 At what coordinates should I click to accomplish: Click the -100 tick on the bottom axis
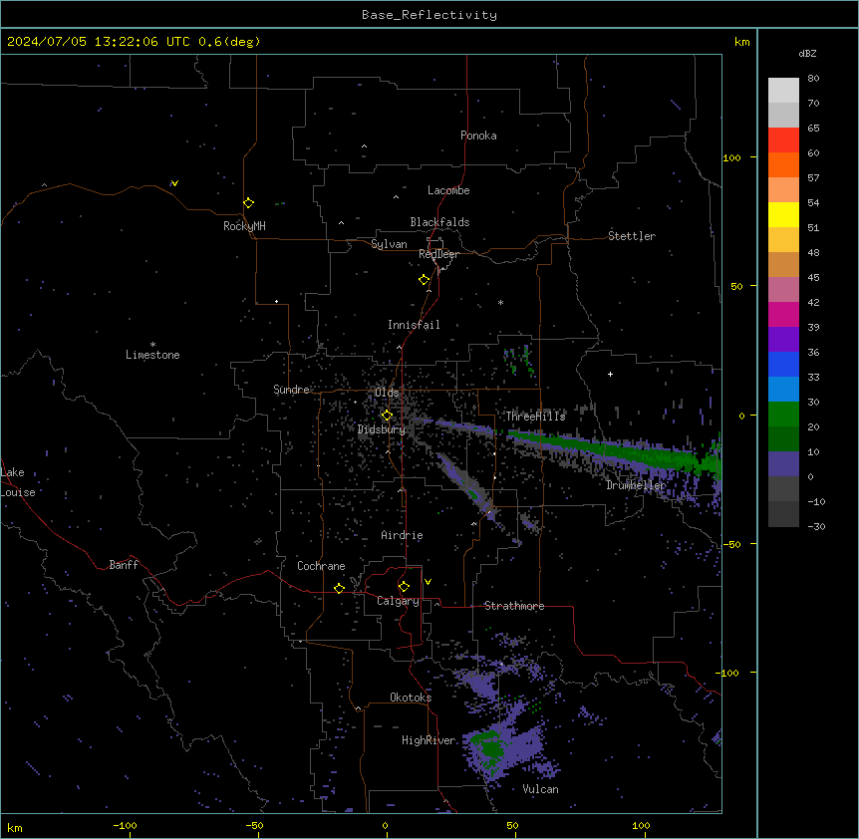click(125, 826)
